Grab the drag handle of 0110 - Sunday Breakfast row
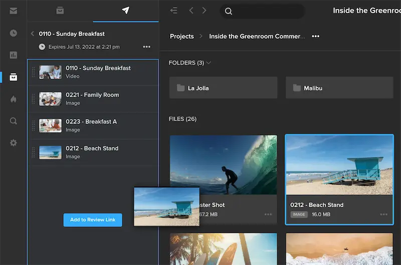This screenshot has height=265, width=401. [x=33, y=72]
